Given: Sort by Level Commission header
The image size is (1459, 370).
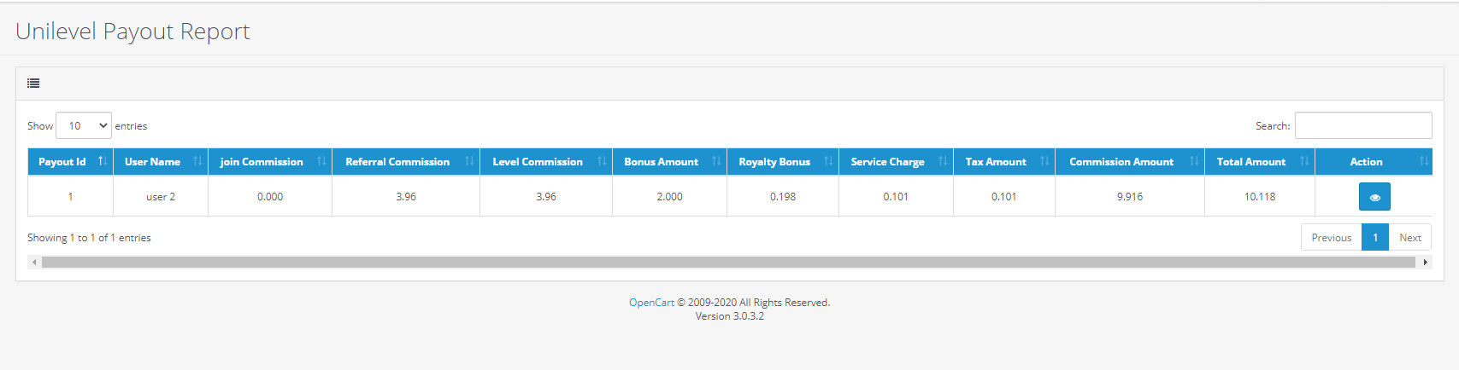Looking at the screenshot, I should click(x=545, y=162).
